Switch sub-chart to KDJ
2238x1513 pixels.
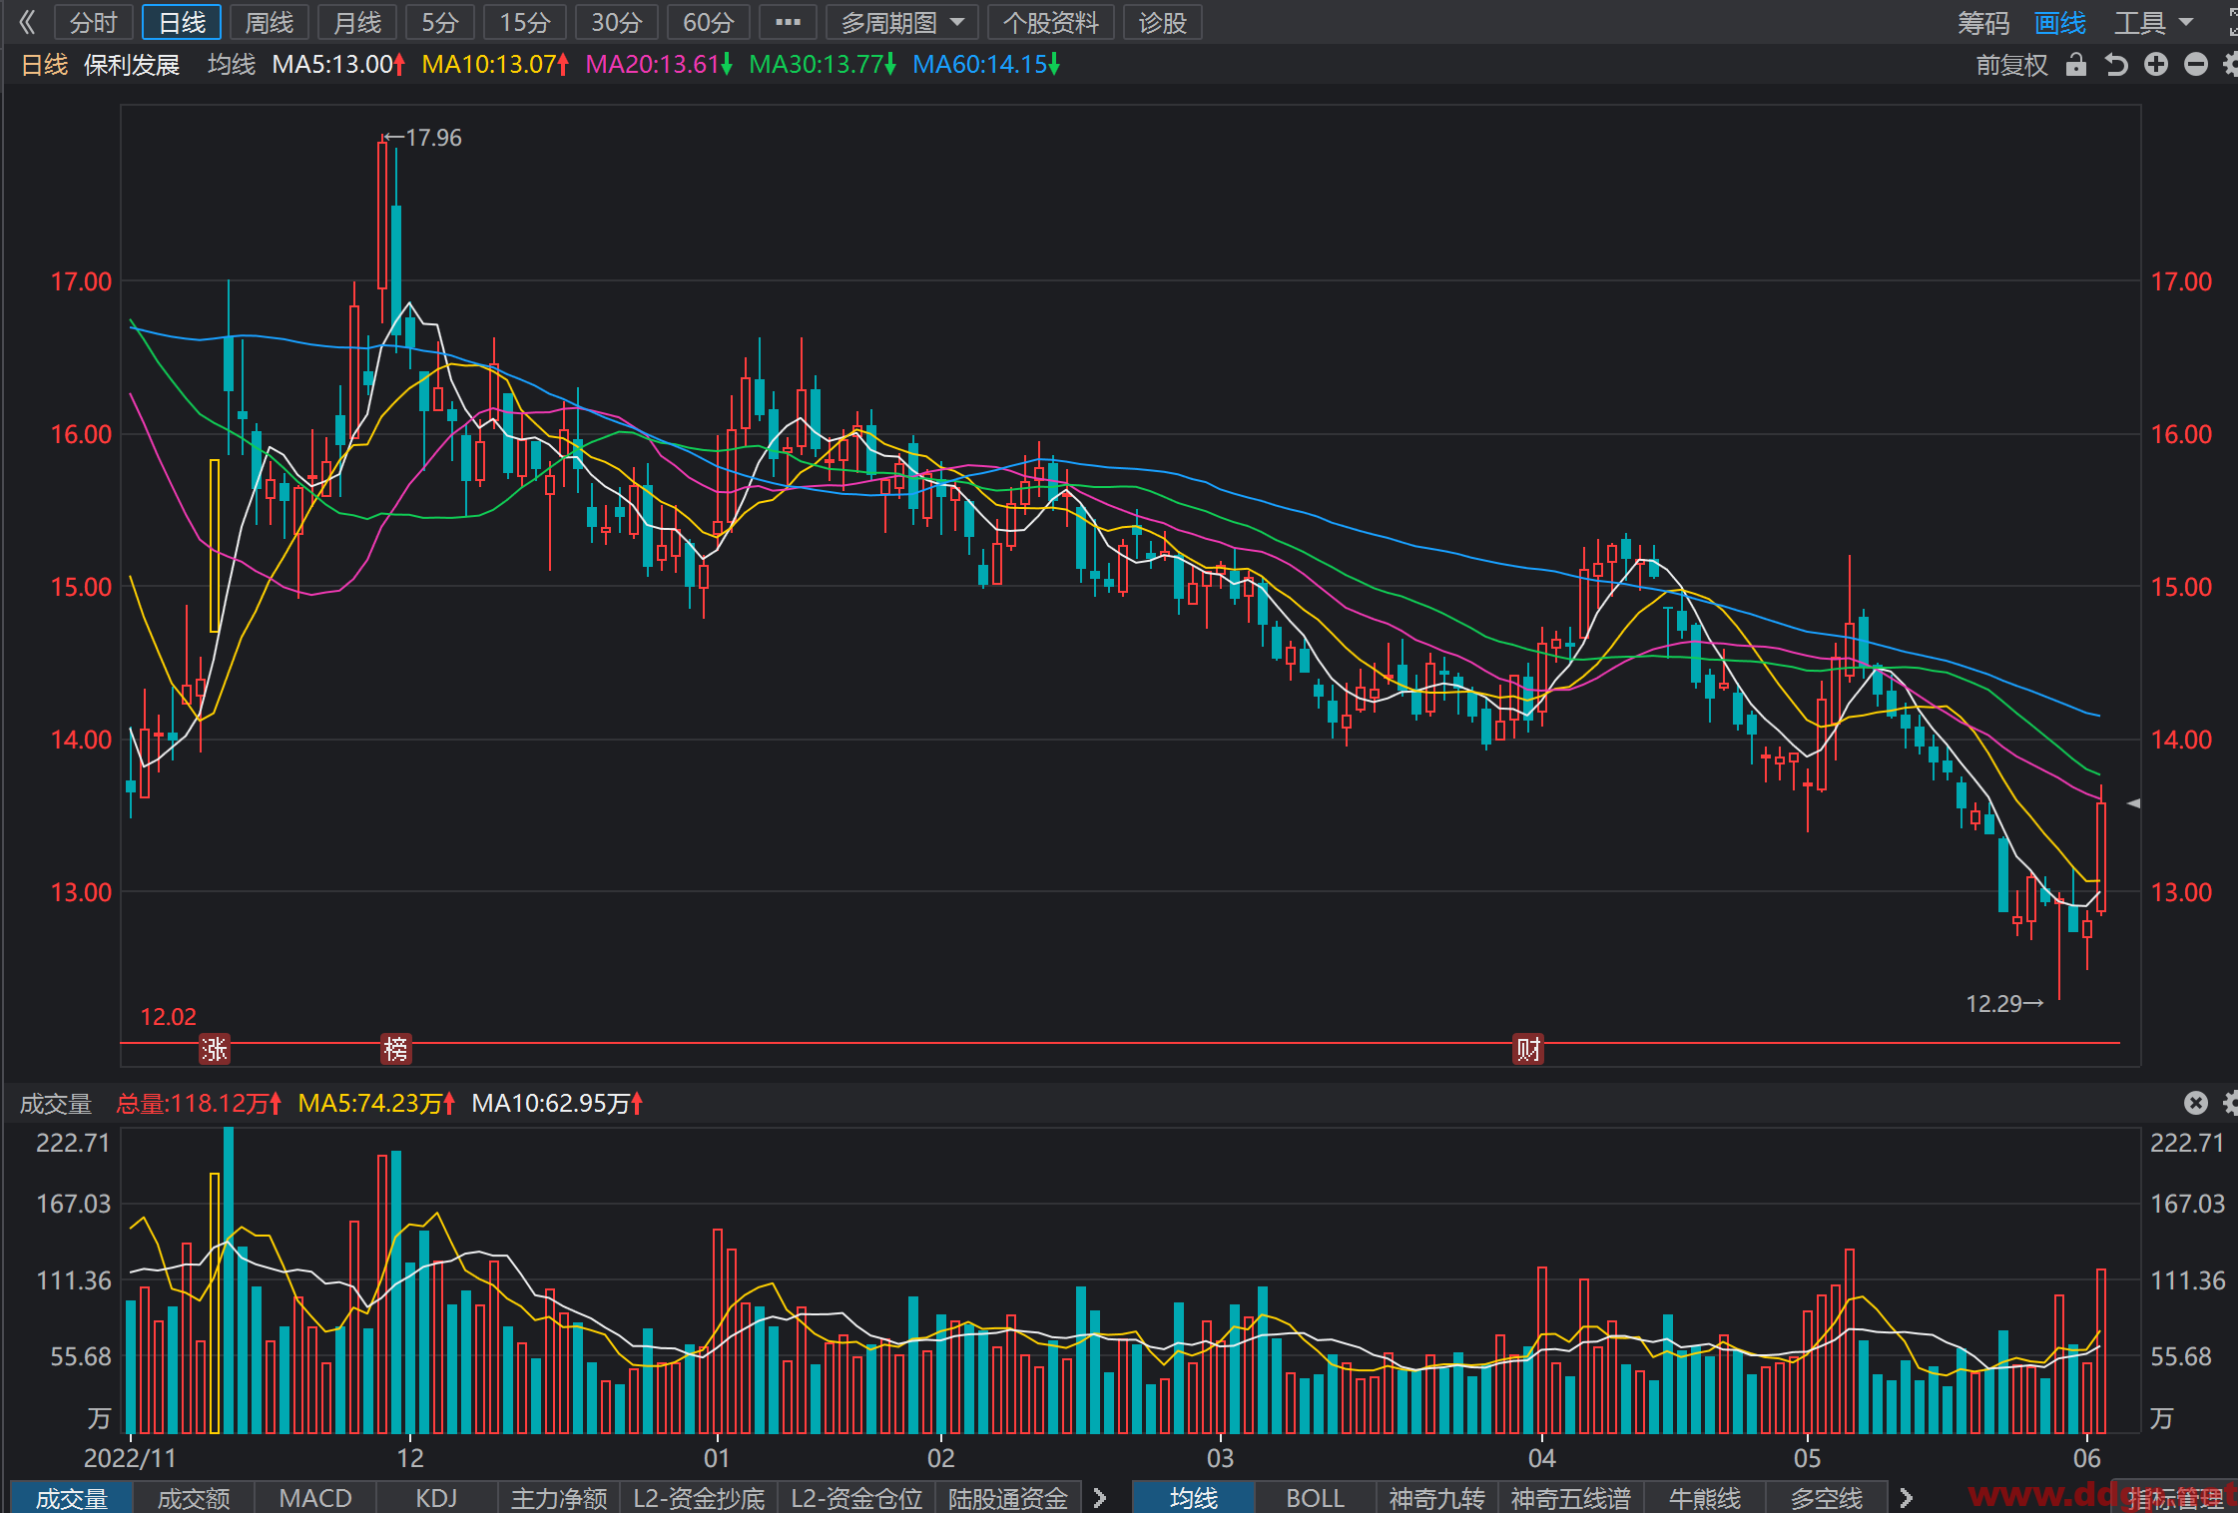436,1497
